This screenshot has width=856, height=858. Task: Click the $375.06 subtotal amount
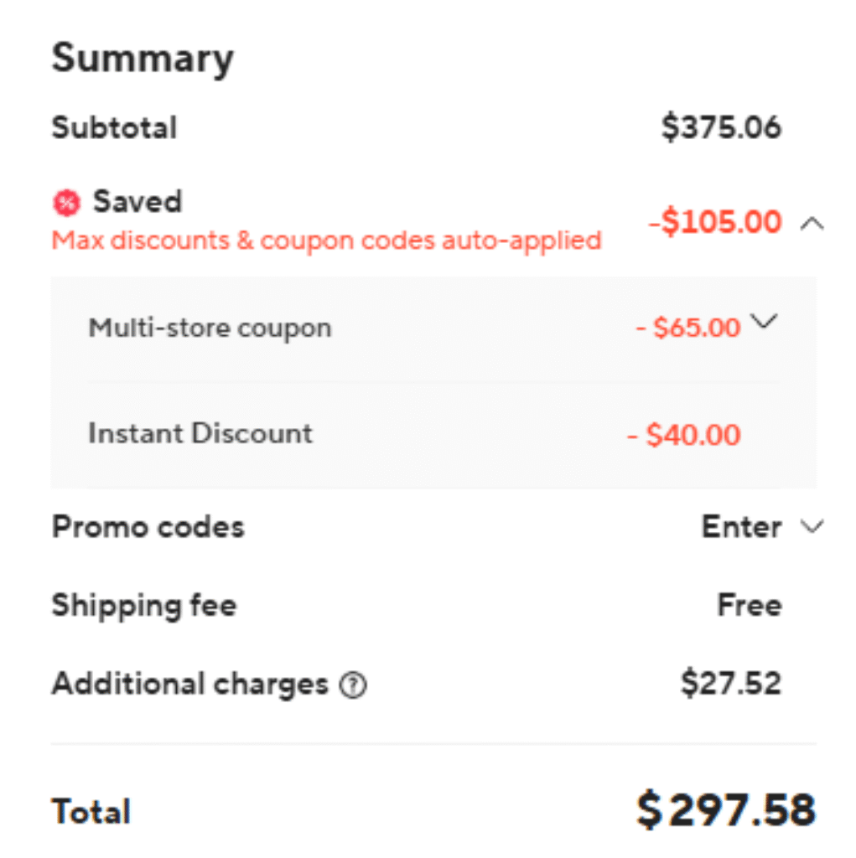pyautogui.click(x=721, y=127)
